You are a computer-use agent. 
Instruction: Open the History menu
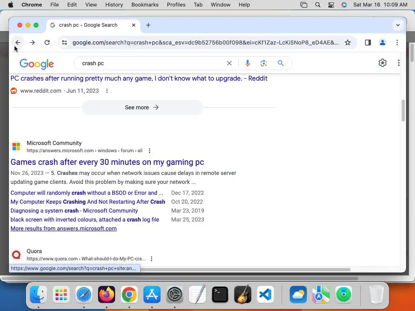(x=114, y=5)
